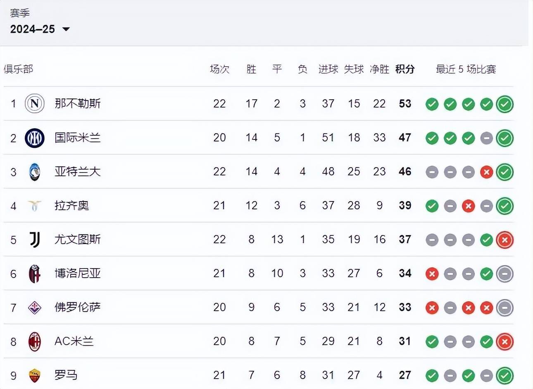Click the 净胜 column header
This screenshot has width=533, height=389.
tap(379, 69)
